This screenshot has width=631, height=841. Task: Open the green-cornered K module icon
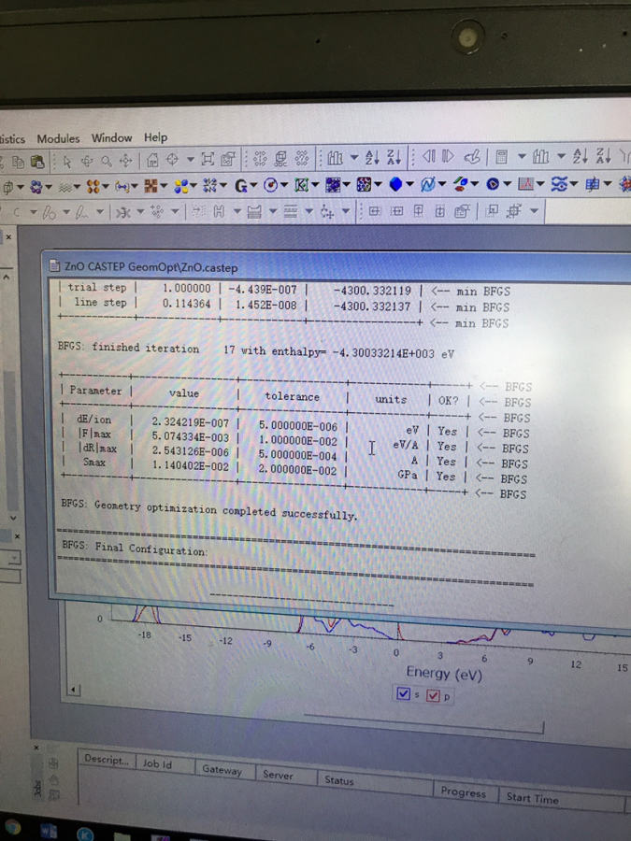[x=302, y=185]
